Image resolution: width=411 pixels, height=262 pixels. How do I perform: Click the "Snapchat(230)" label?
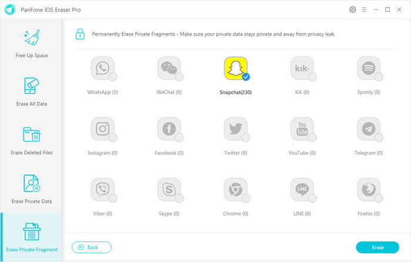pyautogui.click(x=235, y=92)
